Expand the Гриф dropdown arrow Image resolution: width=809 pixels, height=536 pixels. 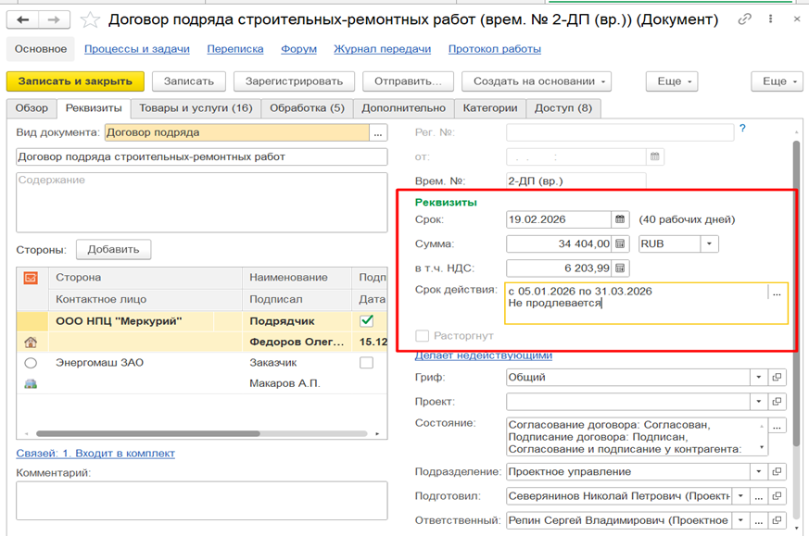click(758, 378)
